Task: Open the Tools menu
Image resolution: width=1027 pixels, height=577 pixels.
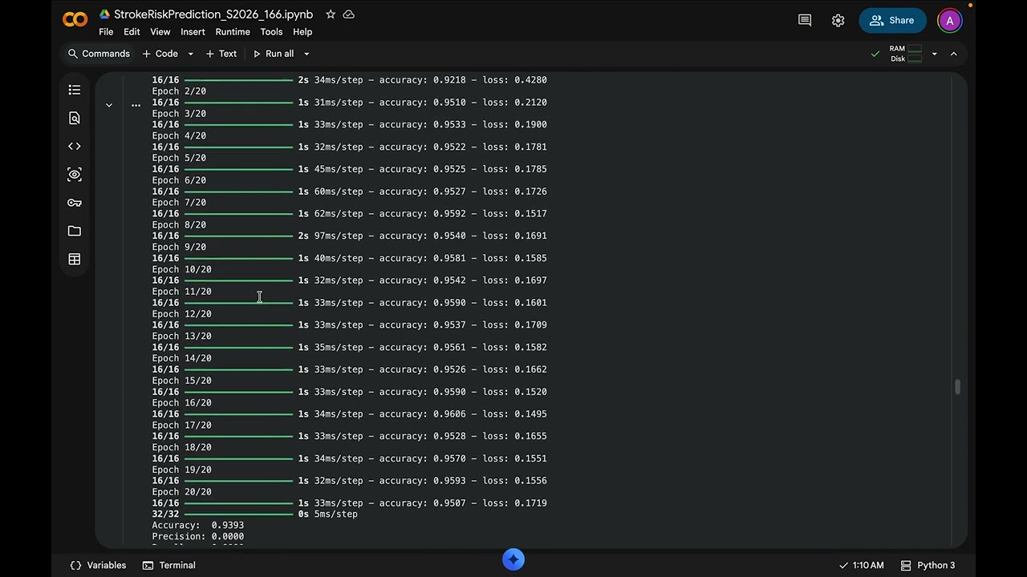Action: (271, 32)
